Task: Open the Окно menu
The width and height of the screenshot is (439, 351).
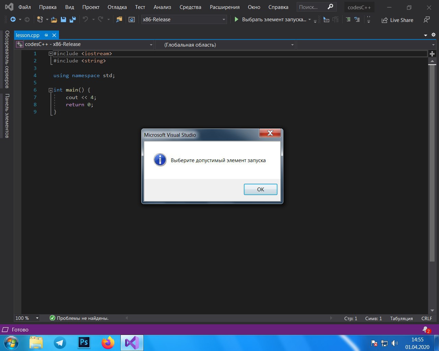Action: [254, 7]
